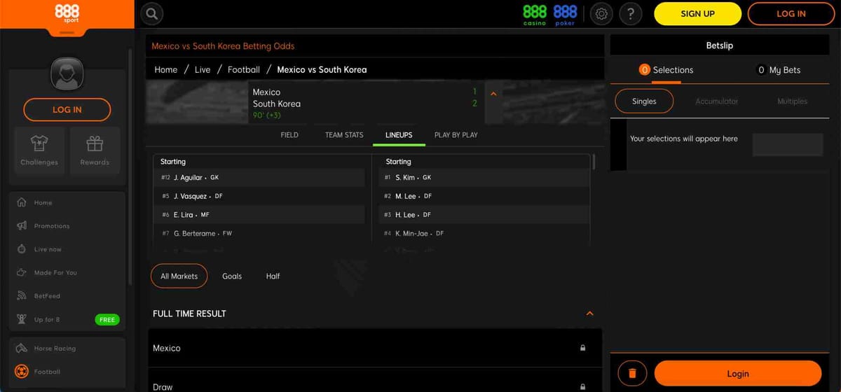The width and height of the screenshot is (841, 392).
Task: Open Challenges shirt tile
Action: click(39, 150)
